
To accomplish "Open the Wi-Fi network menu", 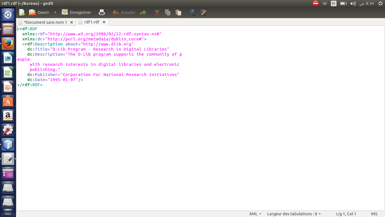I will [x=325, y=3].
